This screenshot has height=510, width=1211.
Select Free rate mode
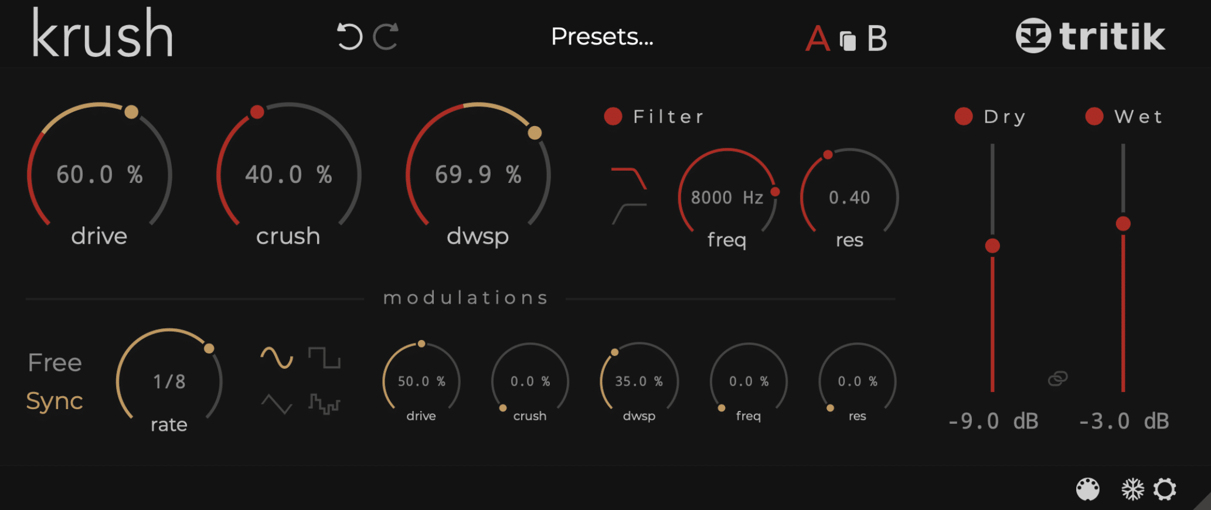click(x=55, y=362)
